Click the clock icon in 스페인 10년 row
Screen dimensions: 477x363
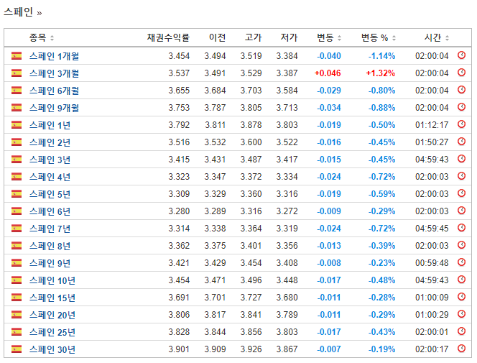(461, 280)
